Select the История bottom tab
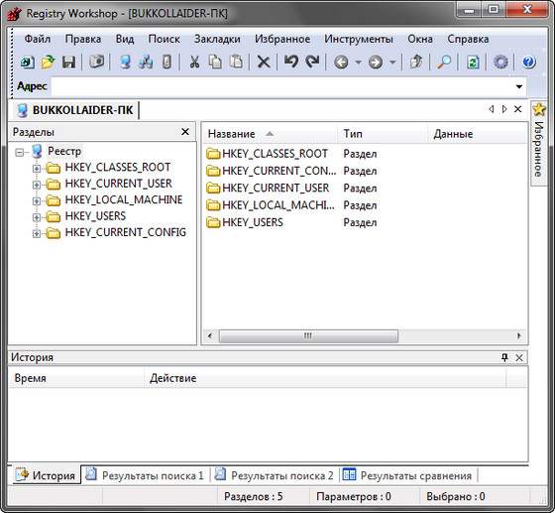The width and height of the screenshot is (555, 513). click(x=46, y=475)
